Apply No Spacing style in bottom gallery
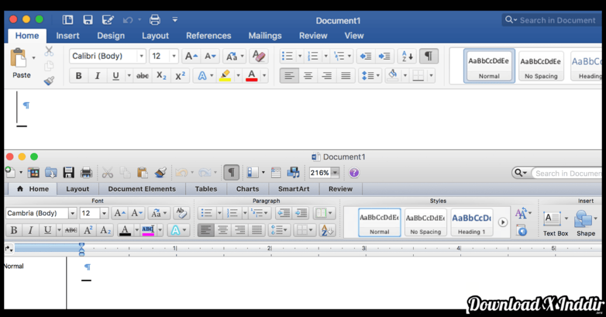 pyautogui.click(x=426, y=222)
